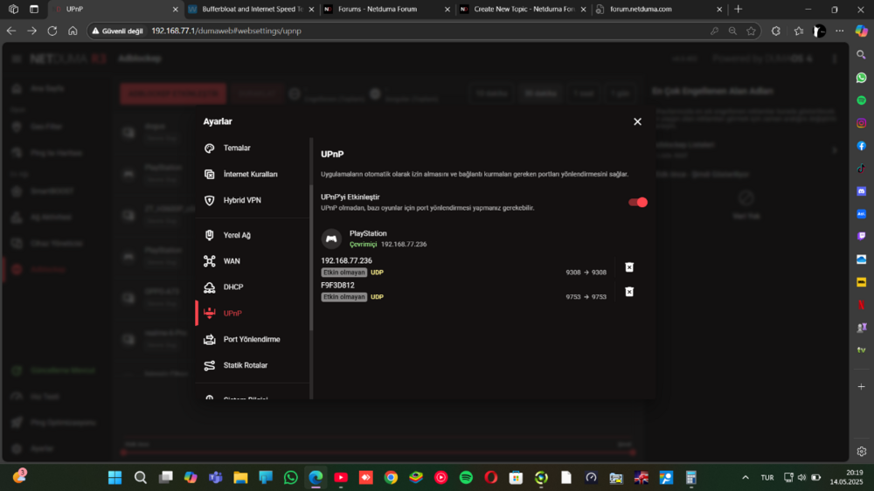Viewport: 874px width, 491px height.
Task: Open the browser extensions menu icon
Action: 775,31
